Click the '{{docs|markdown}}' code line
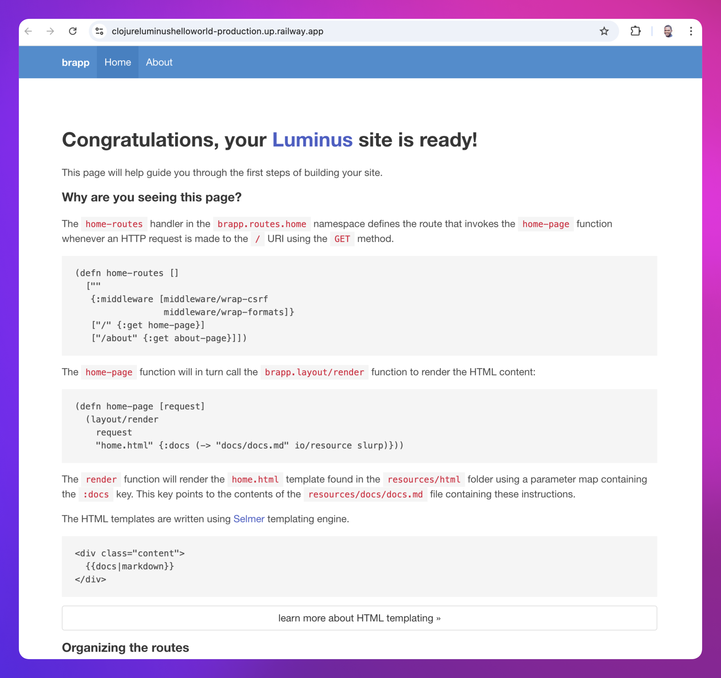Image resolution: width=721 pixels, height=678 pixels. (130, 566)
